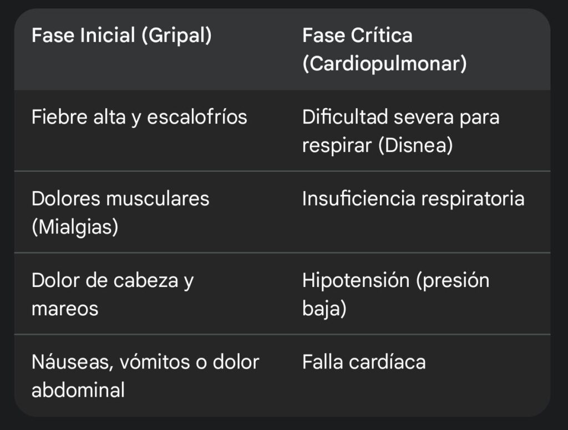Select the 'Fase Inicial (Gripal)' column header
This screenshot has height=430, width=568.
121,35
